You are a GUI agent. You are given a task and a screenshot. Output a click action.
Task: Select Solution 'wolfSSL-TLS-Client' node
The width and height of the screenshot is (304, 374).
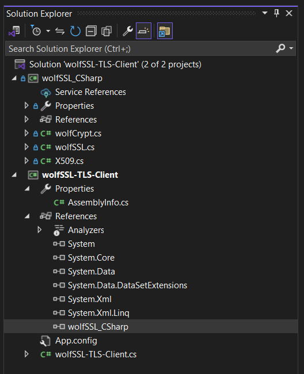tap(115, 64)
